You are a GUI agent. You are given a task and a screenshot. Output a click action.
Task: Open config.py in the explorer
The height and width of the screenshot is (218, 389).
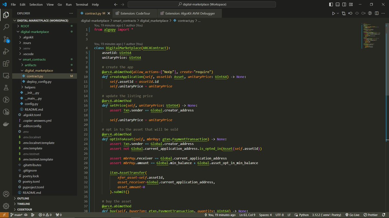pos(44,104)
